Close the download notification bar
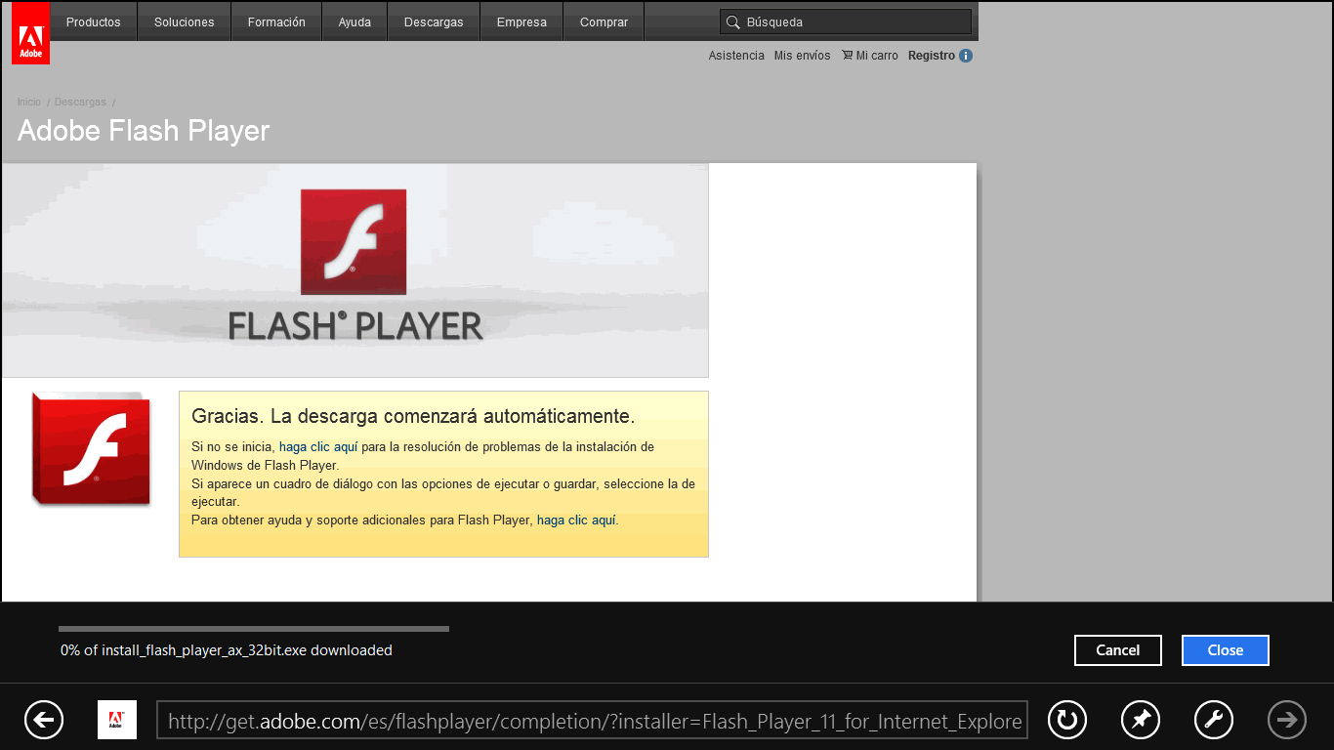The height and width of the screenshot is (750, 1334). click(1225, 650)
